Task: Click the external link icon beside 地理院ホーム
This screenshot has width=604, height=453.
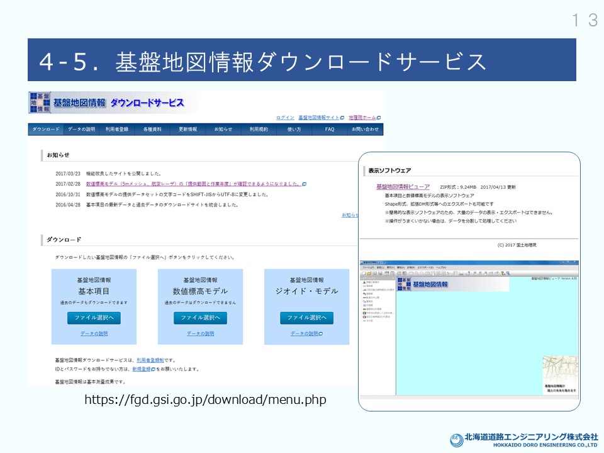Action: point(379,118)
